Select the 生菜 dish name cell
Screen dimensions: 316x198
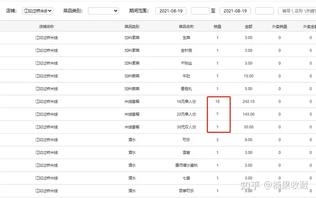(186, 38)
